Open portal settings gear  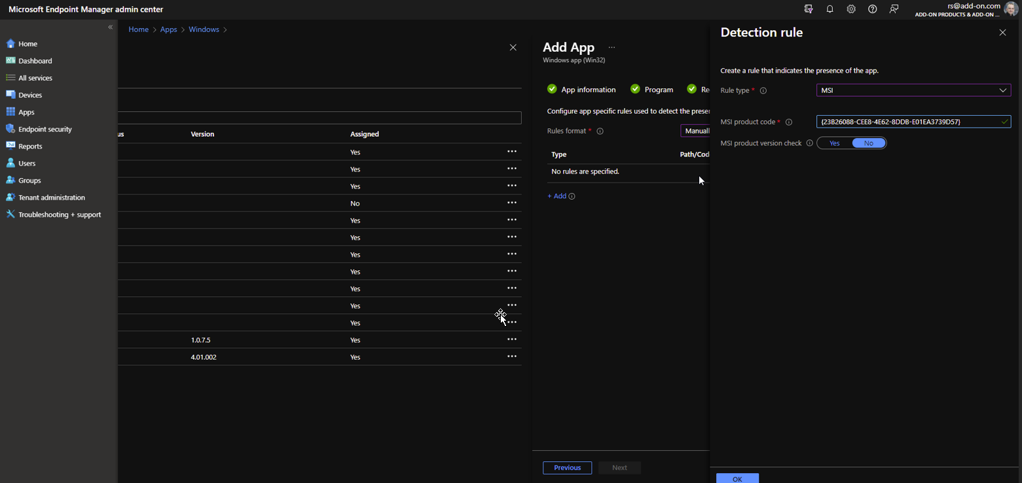coord(851,9)
